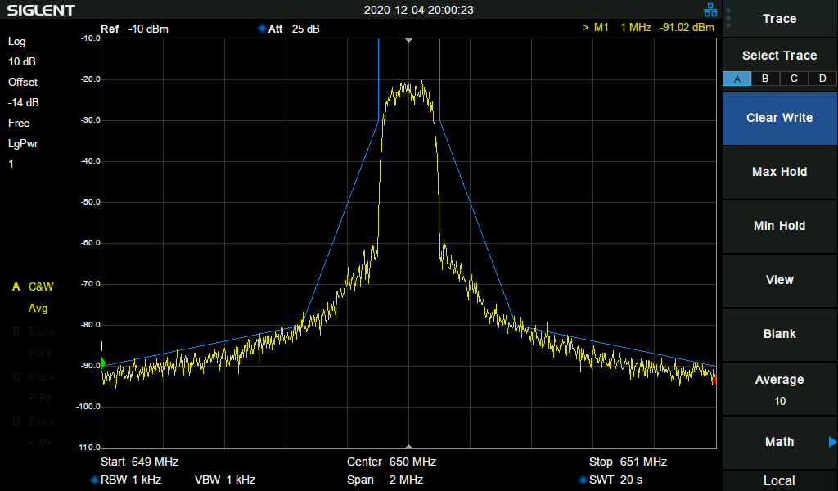Click the Free trigger label

click(x=19, y=124)
